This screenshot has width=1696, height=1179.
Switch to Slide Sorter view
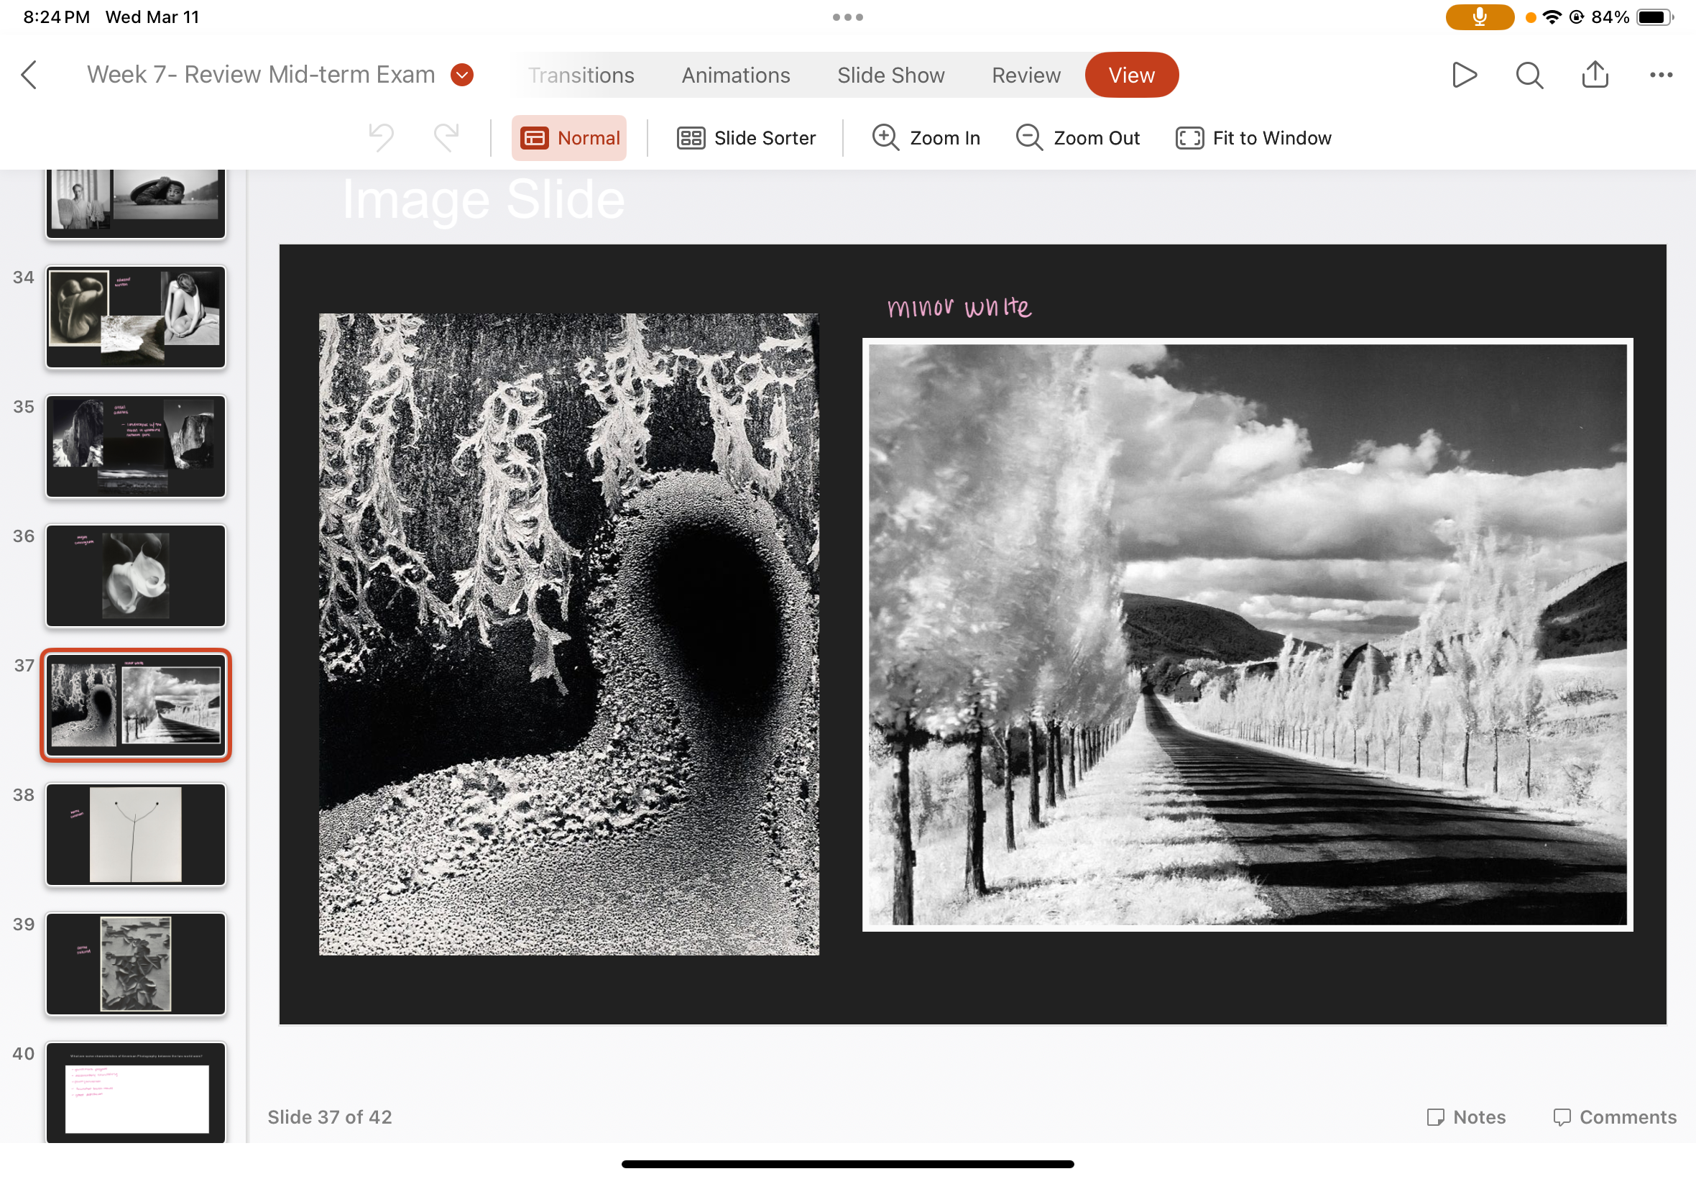click(746, 138)
